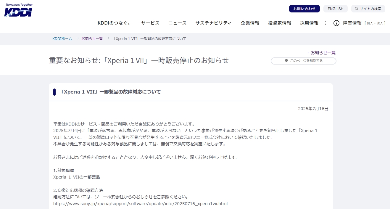The image size is (390, 209).
Task: Click the paragraph starting 平素はKDDIのサービス
Action: point(124,124)
